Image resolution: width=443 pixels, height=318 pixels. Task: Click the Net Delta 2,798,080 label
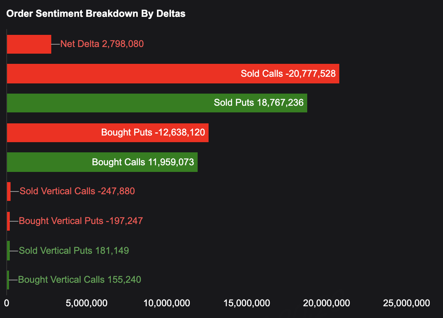tap(102, 44)
